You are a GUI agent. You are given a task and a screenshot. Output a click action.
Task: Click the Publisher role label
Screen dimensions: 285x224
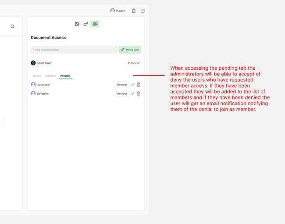coord(134,63)
